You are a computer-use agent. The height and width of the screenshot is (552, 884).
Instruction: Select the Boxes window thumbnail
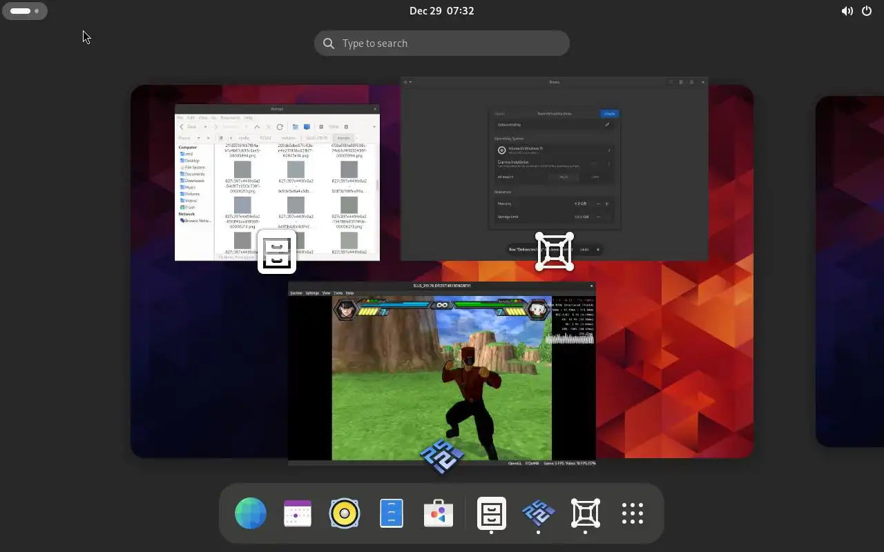(555, 169)
